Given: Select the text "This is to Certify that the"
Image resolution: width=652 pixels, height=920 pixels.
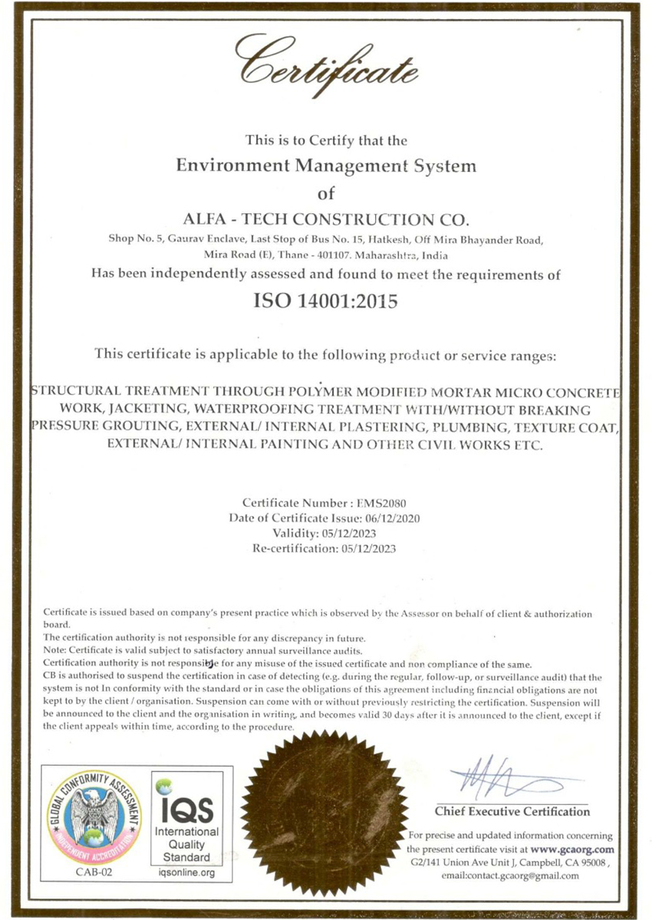Looking at the screenshot, I should point(326,140).
